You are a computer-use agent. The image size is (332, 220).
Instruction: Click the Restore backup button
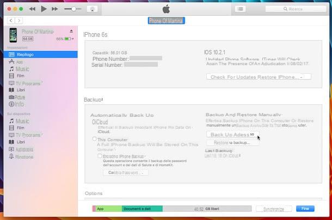coord(232,143)
